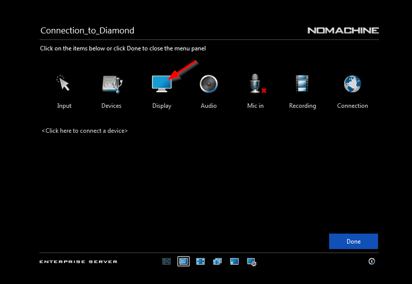Click fullscreen on all monitors icon
This screenshot has width=412, height=284.
(x=217, y=262)
